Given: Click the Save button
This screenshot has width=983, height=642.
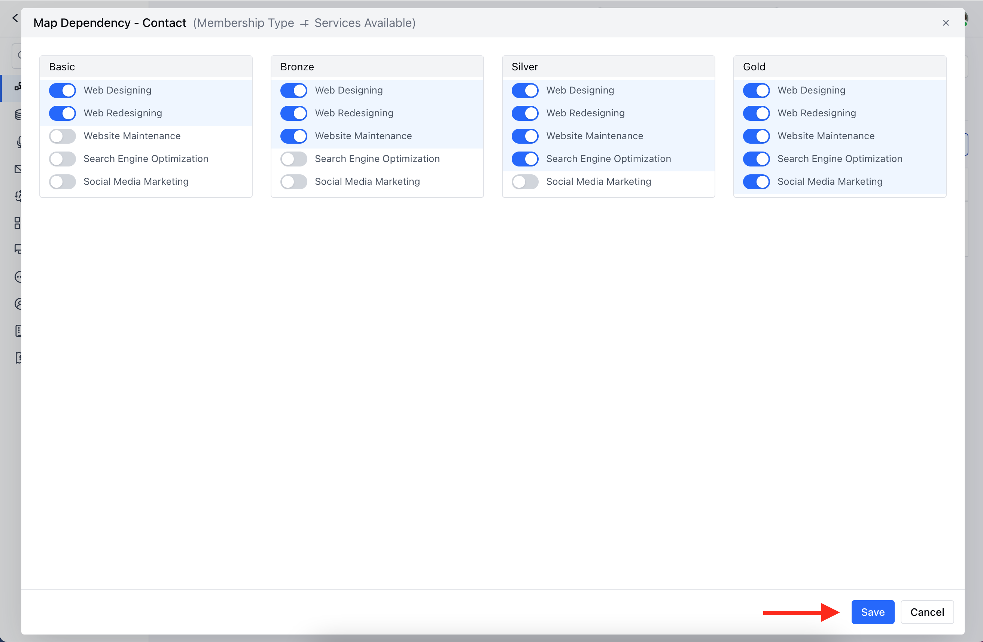Looking at the screenshot, I should coord(872,612).
